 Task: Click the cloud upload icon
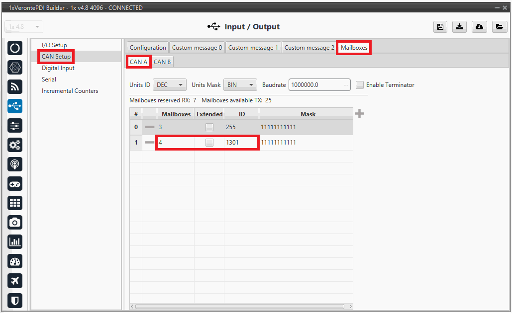(x=479, y=27)
